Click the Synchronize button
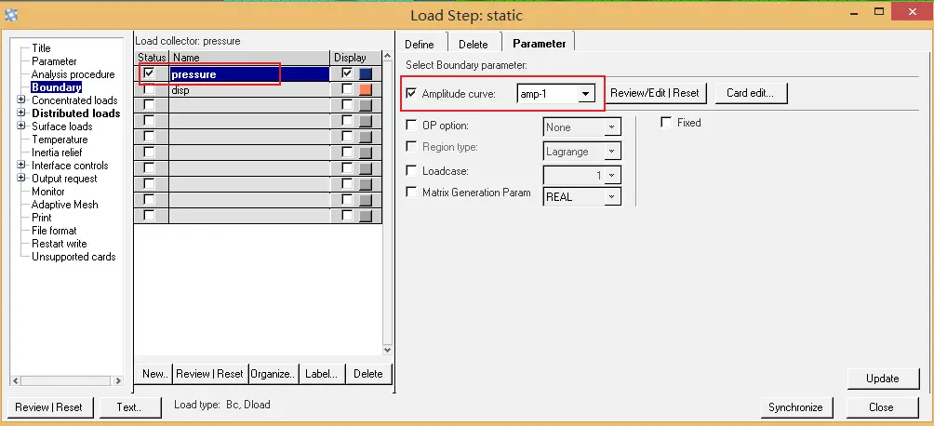934x426 pixels. 795,407
